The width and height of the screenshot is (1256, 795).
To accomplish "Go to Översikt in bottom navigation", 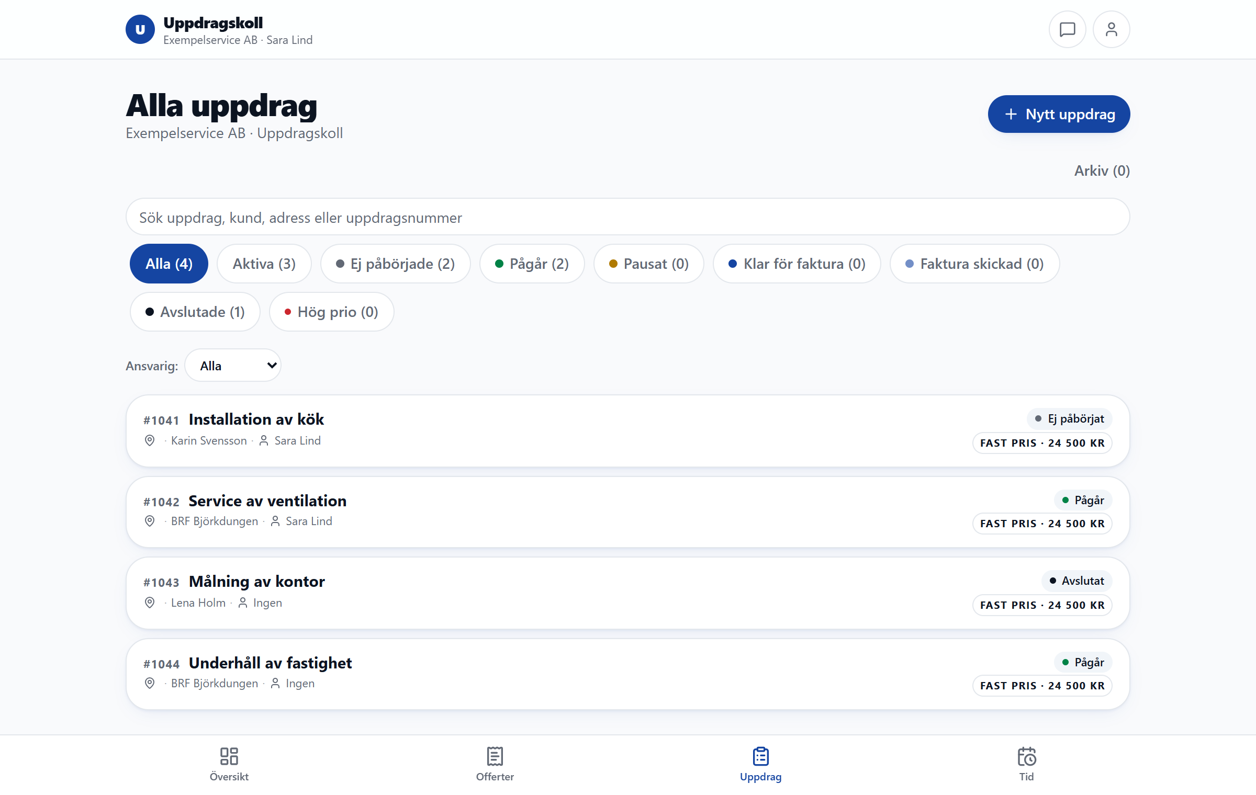I will pyautogui.click(x=229, y=764).
